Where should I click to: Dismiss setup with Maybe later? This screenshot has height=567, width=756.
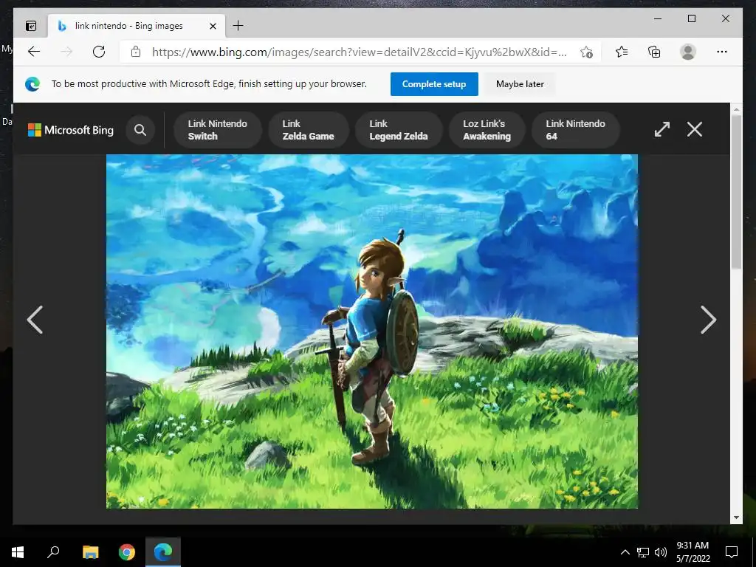520,84
